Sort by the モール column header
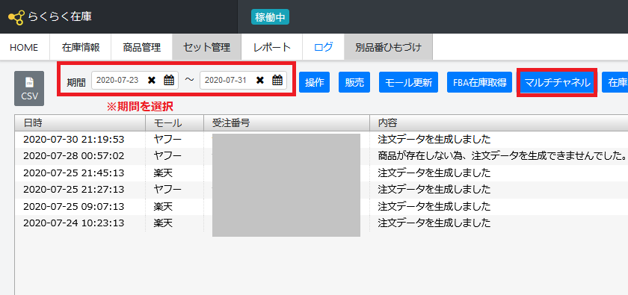This screenshot has width=628, height=295. tap(175, 123)
